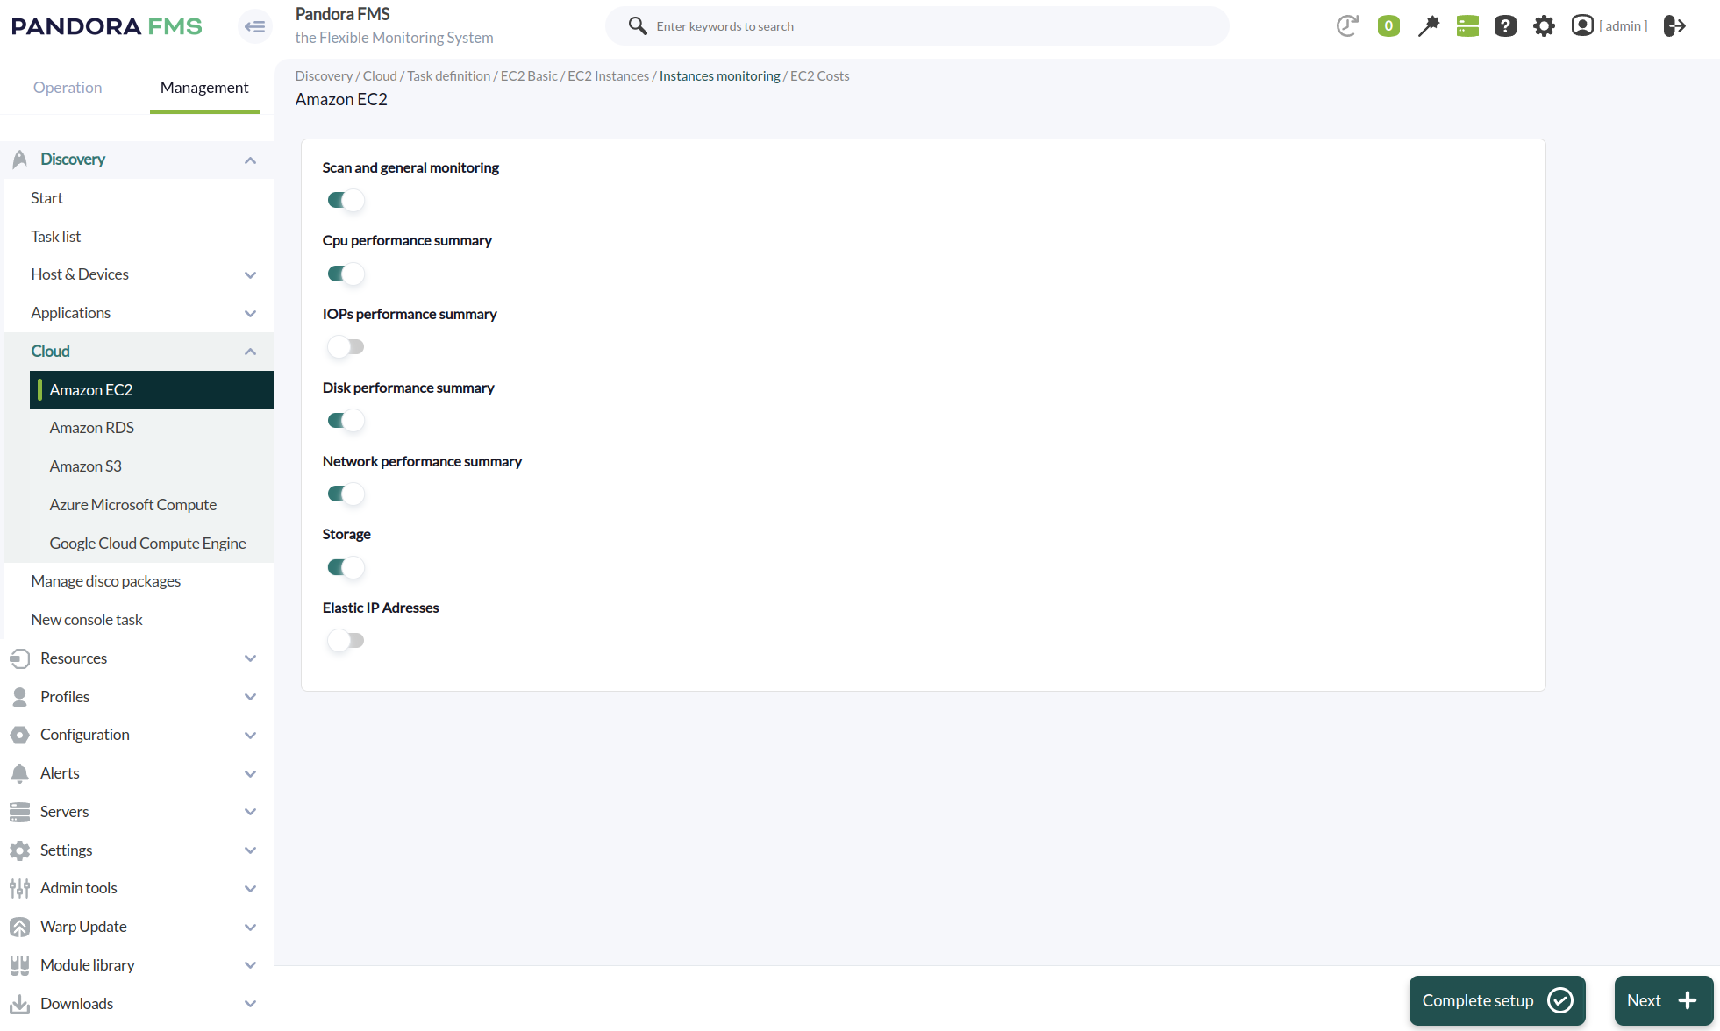Click the keyword search input field
The width and height of the screenshot is (1720, 1031).
(x=930, y=26)
